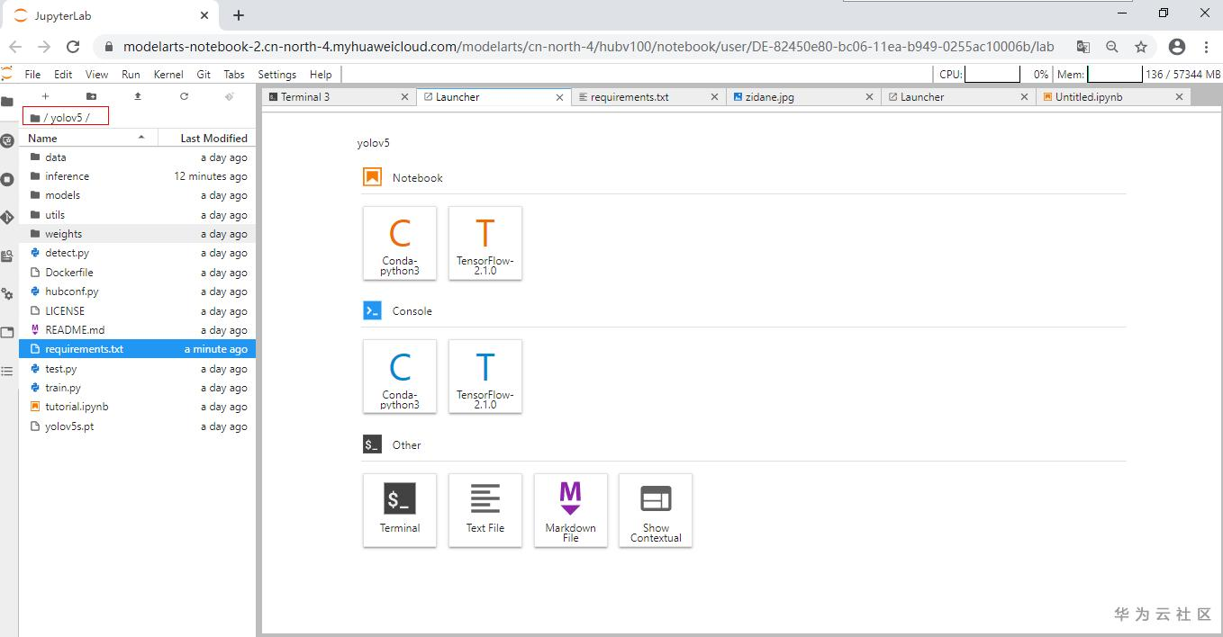Close the zidane.jpg tab
Viewport: 1223px width, 637px height.
click(869, 96)
